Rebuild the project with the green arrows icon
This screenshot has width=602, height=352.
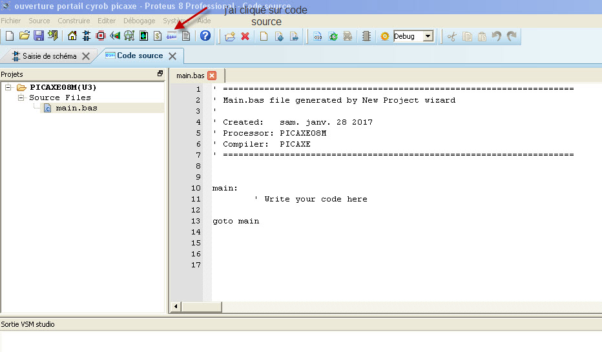[x=333, y=36]
